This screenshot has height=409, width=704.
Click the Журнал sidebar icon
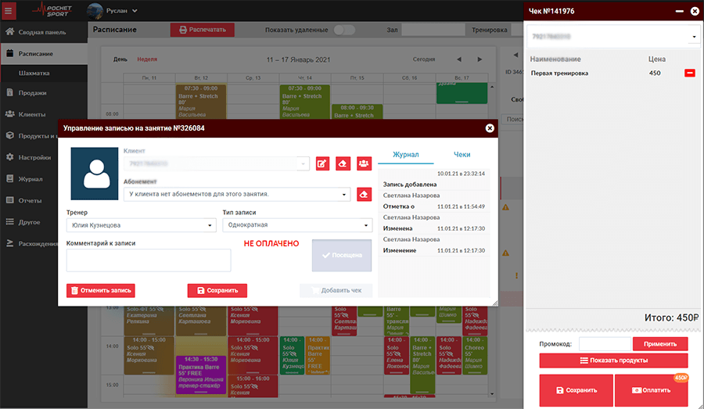click(x=9, y=178)
